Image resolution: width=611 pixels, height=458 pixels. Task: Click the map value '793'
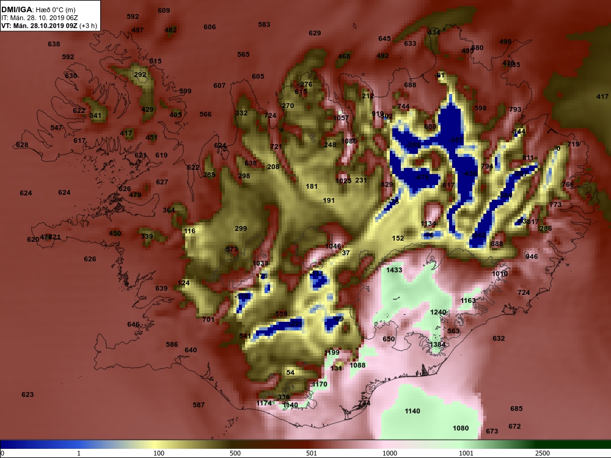coord(515,110)
